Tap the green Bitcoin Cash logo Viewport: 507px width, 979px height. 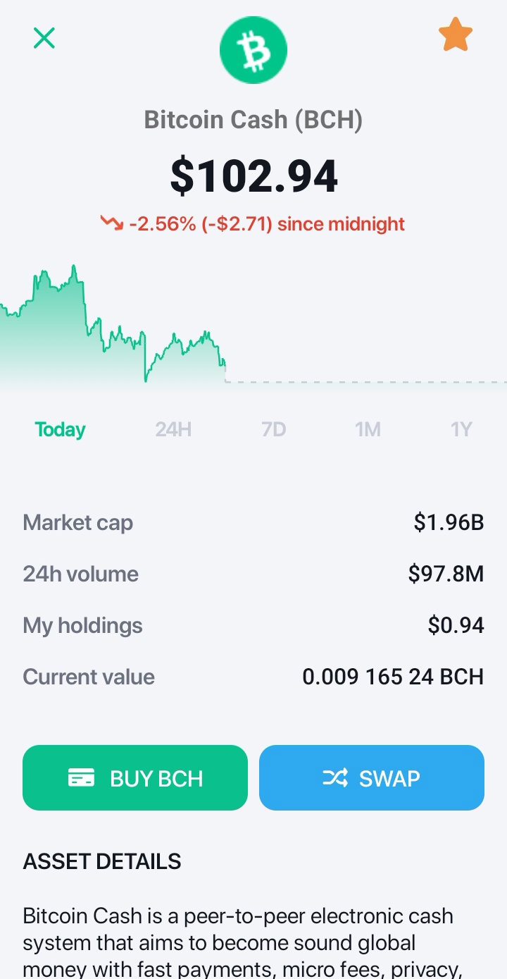[254, 49]
